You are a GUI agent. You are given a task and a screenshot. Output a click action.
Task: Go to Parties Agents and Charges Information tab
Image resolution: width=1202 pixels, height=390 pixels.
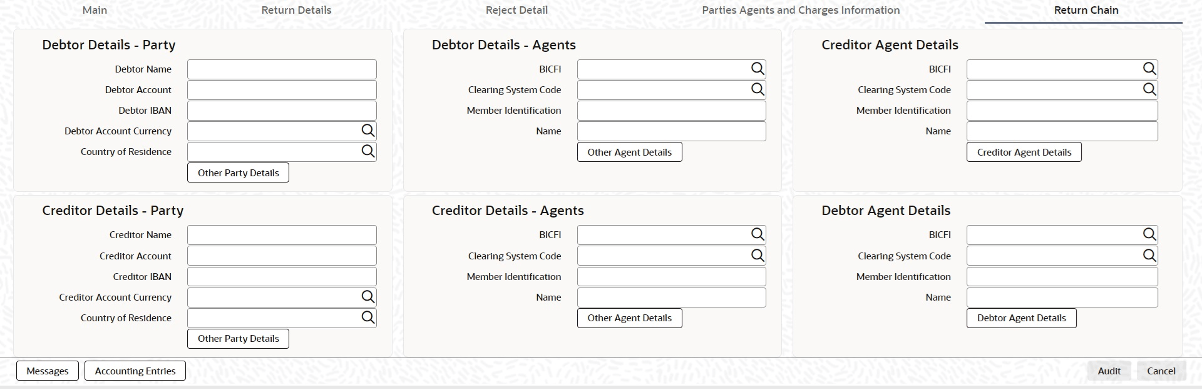click(801, 10)
